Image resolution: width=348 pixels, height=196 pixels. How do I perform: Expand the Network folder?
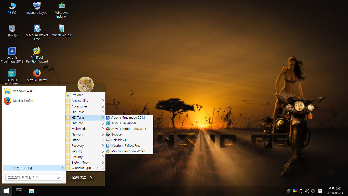[85, 134]
